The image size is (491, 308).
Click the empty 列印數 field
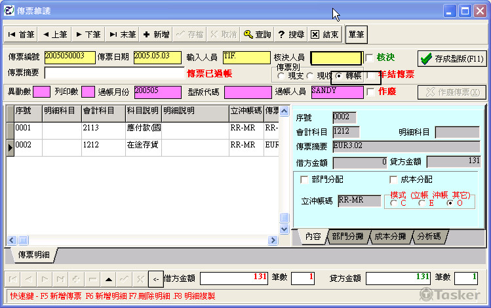88,92
